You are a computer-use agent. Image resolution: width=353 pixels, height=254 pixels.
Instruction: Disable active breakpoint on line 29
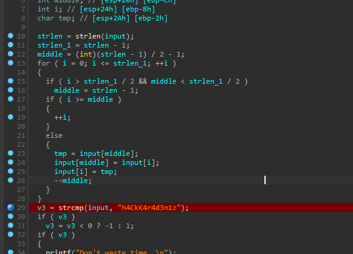point(10,207)
